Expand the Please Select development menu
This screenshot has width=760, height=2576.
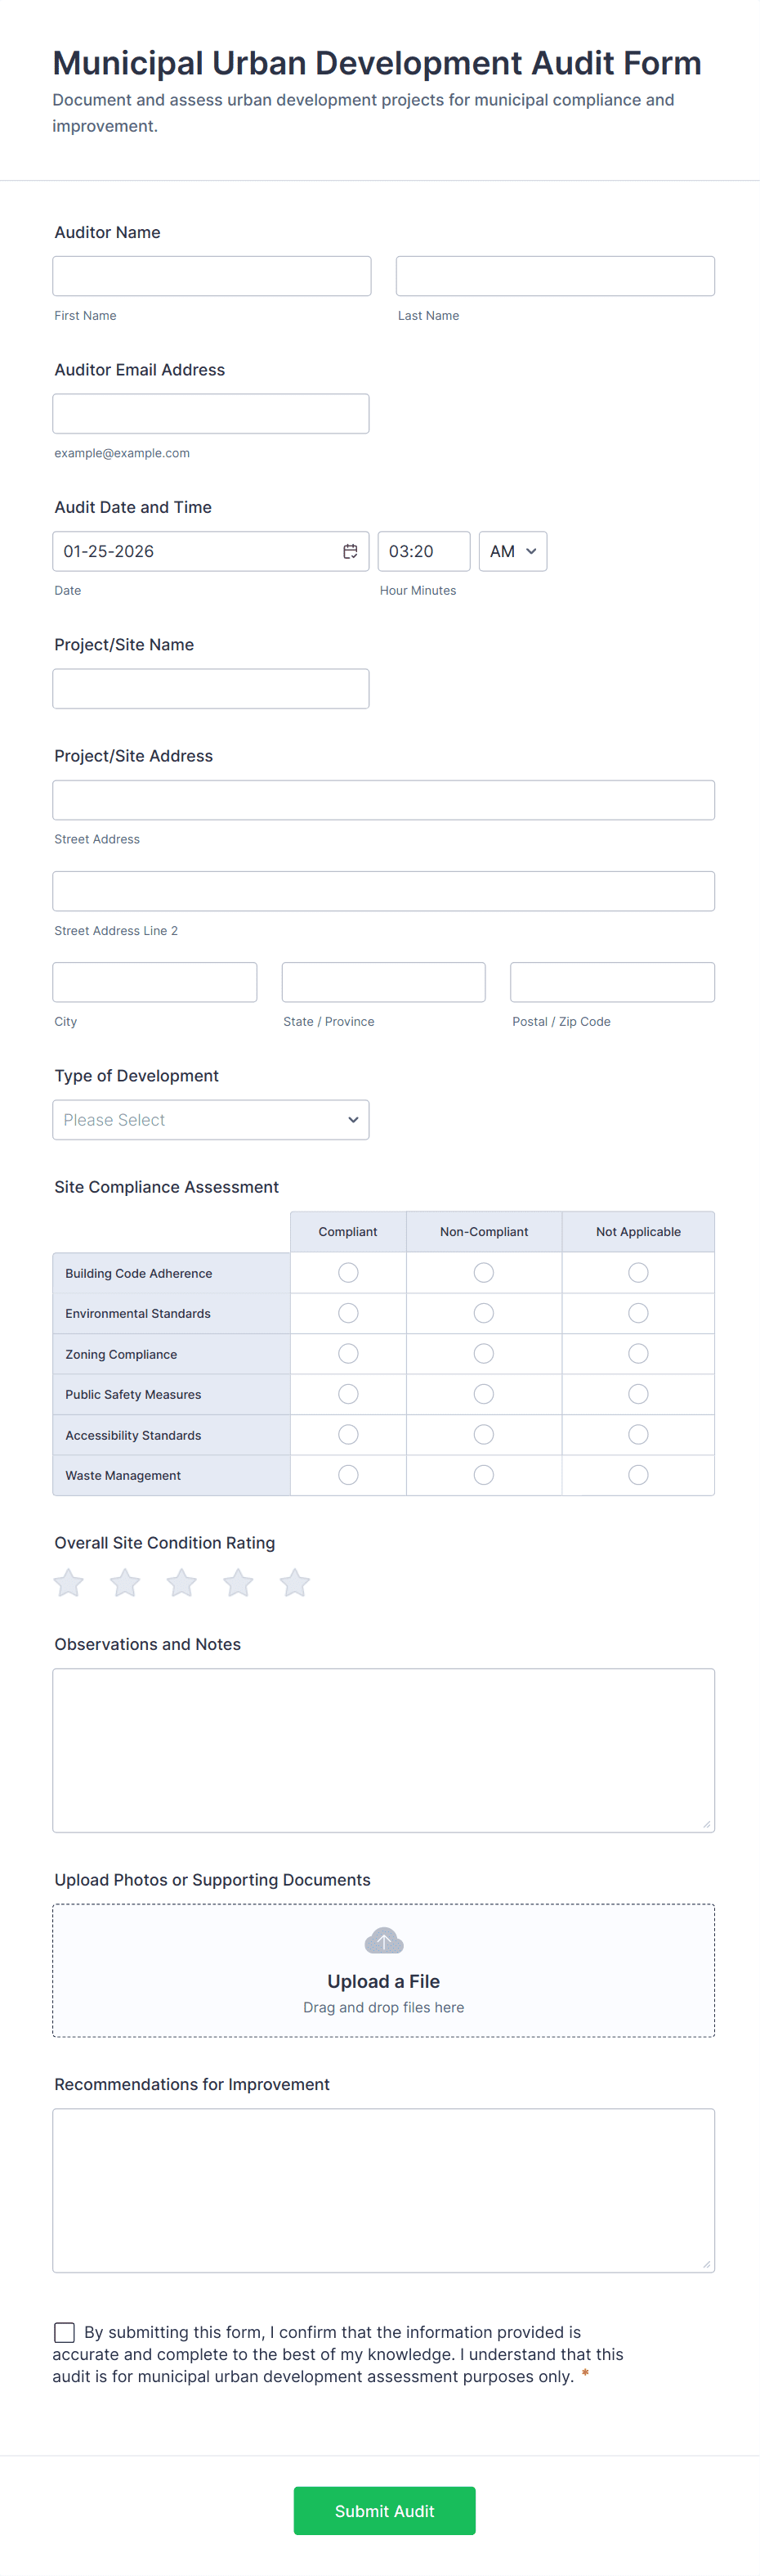coord(211,1119)
